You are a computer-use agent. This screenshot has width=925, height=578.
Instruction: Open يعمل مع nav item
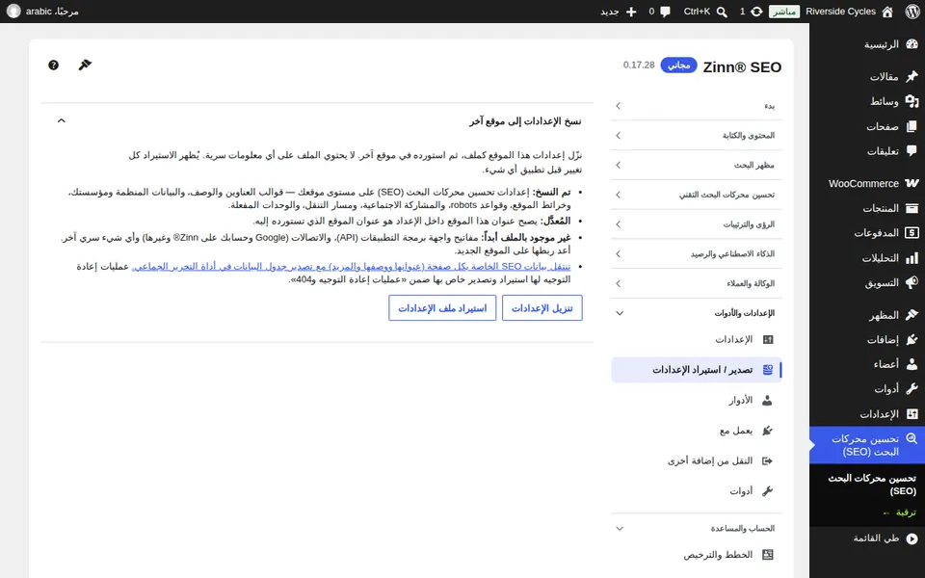tap(697, 431)
